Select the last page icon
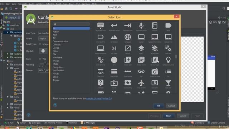229x129 pixels. pyautogui.click(x=114, y=48)
